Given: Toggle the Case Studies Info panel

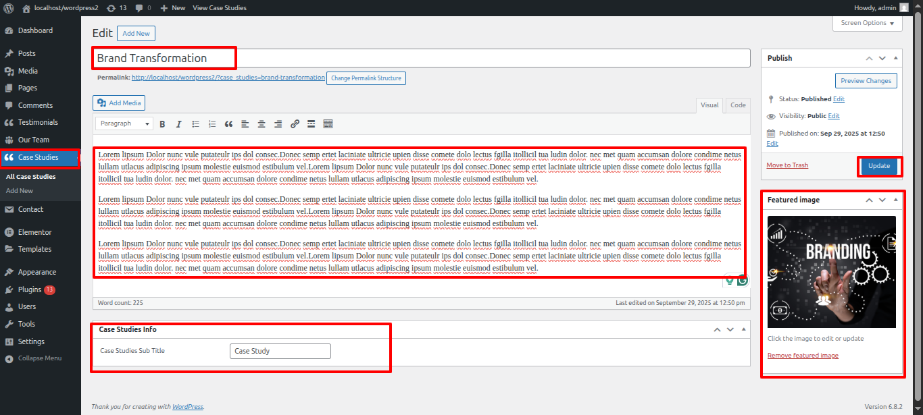Looking at the screenshot, I should pos(744,329).
